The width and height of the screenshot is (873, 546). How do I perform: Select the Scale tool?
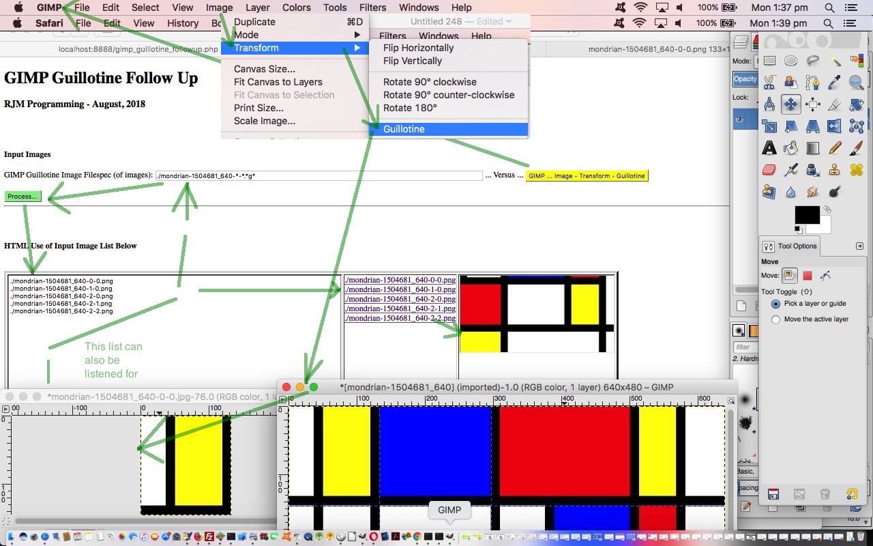coord(769,126)
